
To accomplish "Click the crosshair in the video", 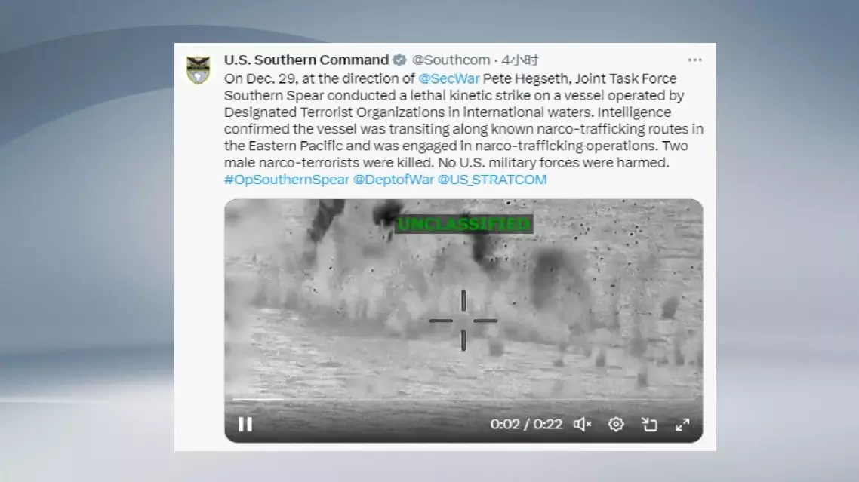I will [x=463, y=321].
